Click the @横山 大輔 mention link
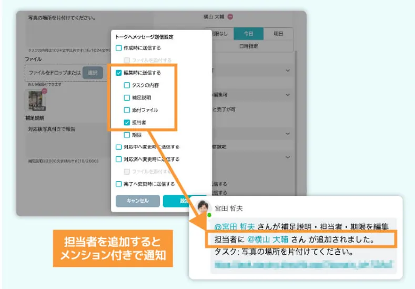 tap(267, 240)
